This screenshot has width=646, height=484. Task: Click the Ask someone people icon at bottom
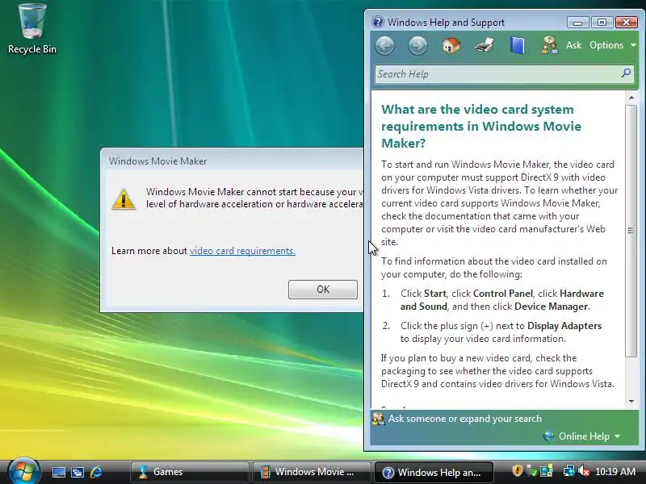378,419
